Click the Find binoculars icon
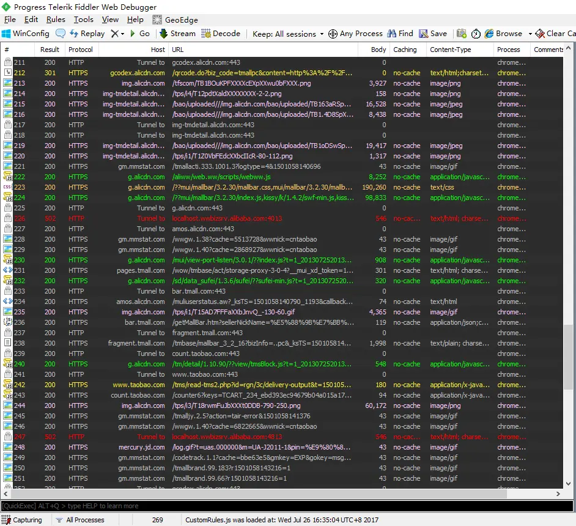The image size is (576, 526). click(x=391, y=34)
